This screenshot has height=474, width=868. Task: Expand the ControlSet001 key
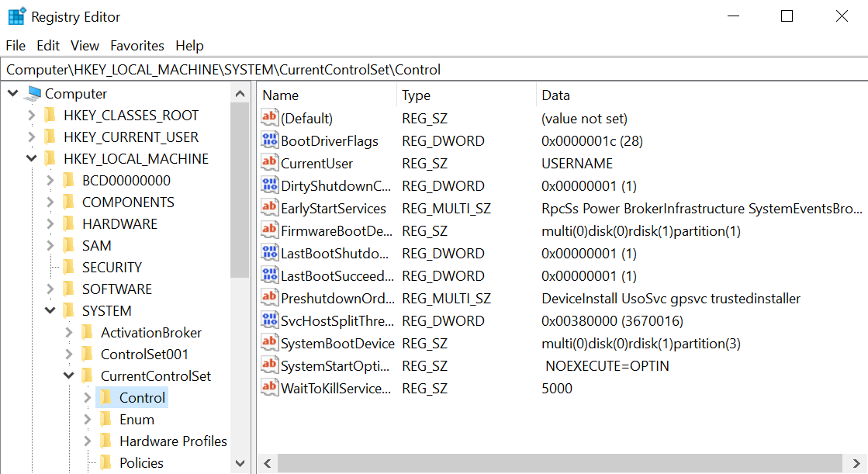(x=68, y=354)
